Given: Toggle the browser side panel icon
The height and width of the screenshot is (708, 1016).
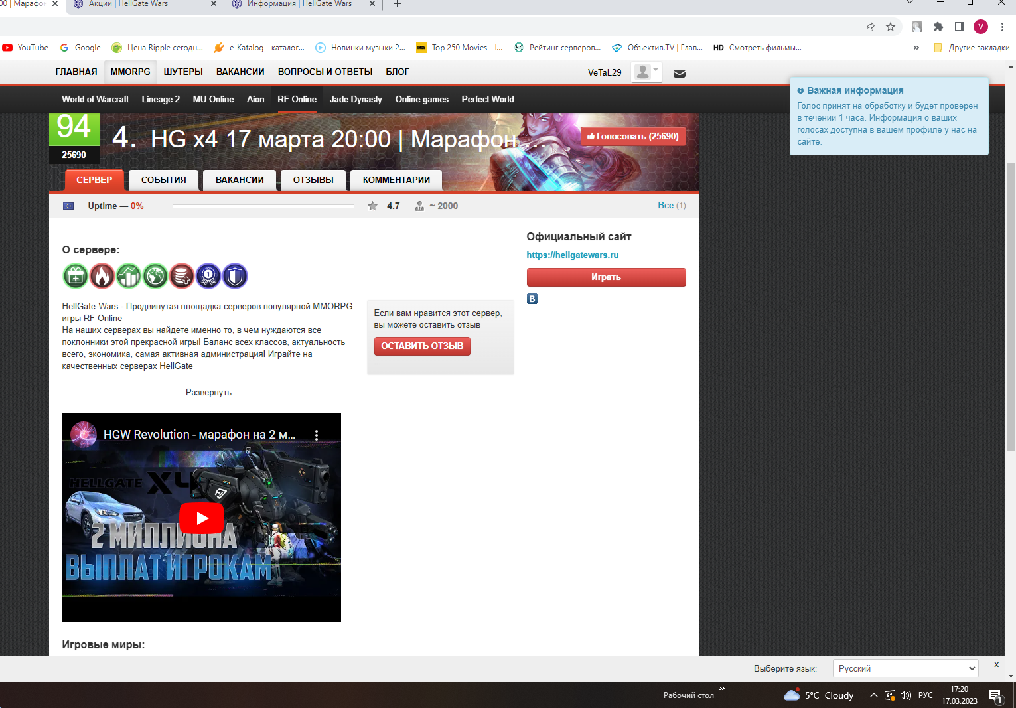Looking at the screenshot, I should pos(960,27).
